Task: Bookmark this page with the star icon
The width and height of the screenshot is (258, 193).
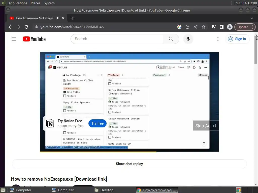Action: [x=204, y=27]
